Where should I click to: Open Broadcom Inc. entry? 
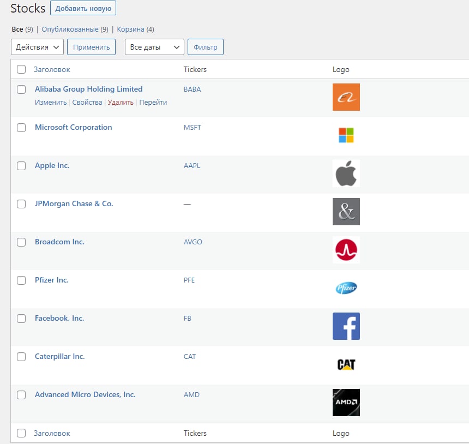point(59,242)
